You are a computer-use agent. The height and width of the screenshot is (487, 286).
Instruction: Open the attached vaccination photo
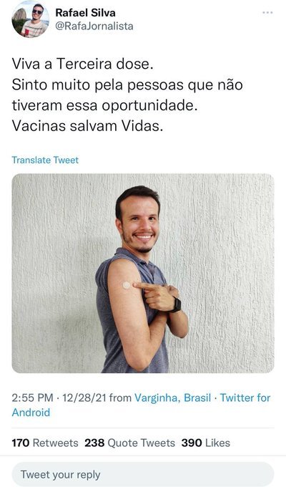[143, 274]
